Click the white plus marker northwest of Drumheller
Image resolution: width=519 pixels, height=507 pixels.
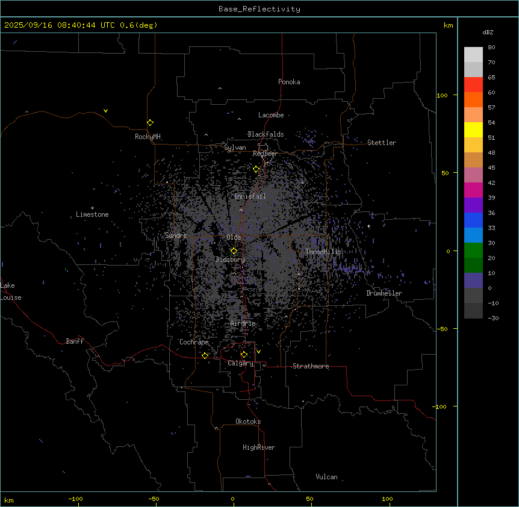tap(368, 226)
